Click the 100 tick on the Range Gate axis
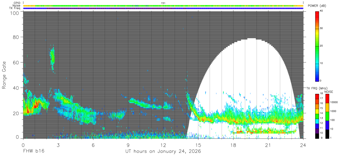Viewport: 341px width, 157px height. [14, 13]
